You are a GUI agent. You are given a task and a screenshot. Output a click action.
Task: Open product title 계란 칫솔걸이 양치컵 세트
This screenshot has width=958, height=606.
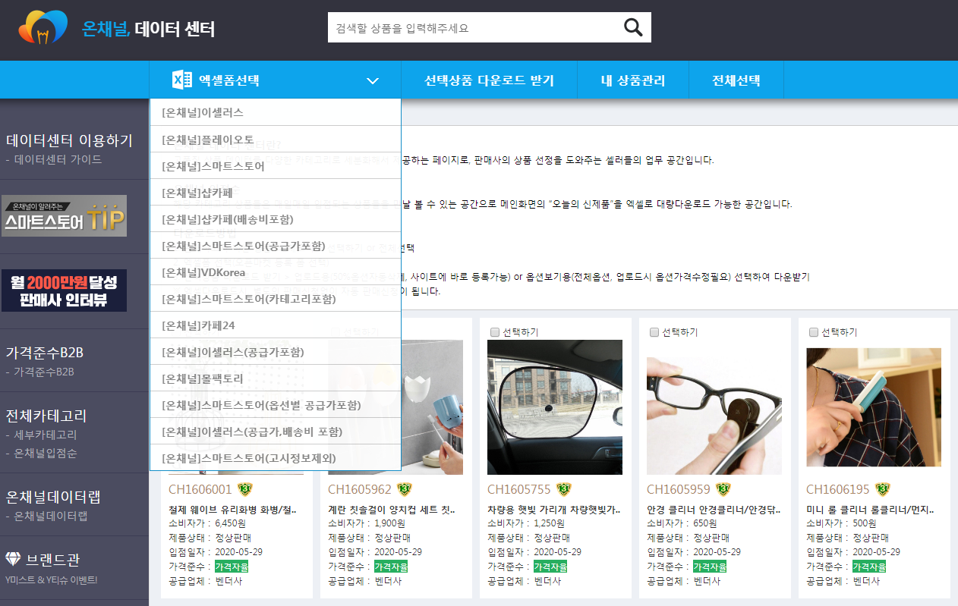point(392,510)
